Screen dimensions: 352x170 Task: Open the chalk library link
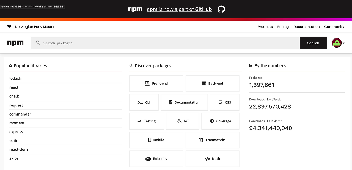[x=14, y=96]
